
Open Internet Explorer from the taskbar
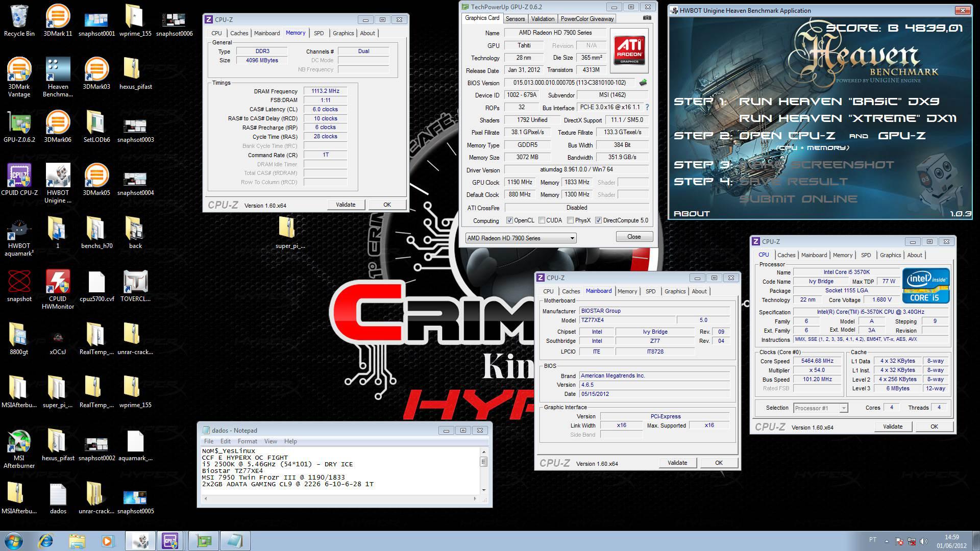point(46,541)
